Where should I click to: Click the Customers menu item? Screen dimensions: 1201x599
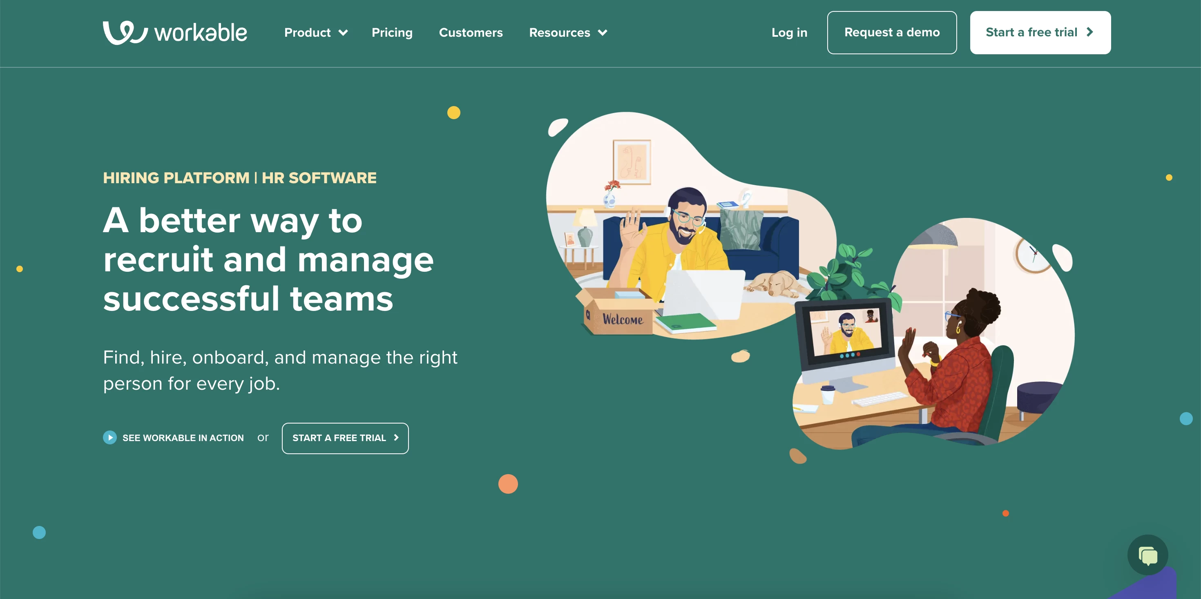click(470, 32)
